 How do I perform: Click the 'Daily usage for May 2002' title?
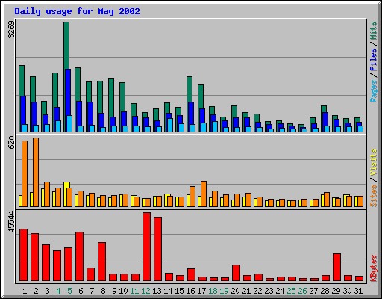click(x=77, y=11)
